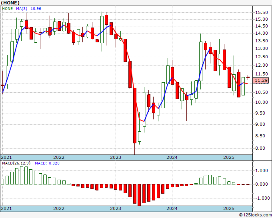Click 2023 on the price chart timeline
Image resolution: width=272 pixels, height=218 pixels.
pos(116,157)
